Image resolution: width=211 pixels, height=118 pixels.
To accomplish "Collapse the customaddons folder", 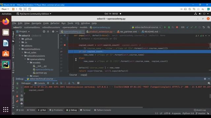I will (x=20, y=49).
